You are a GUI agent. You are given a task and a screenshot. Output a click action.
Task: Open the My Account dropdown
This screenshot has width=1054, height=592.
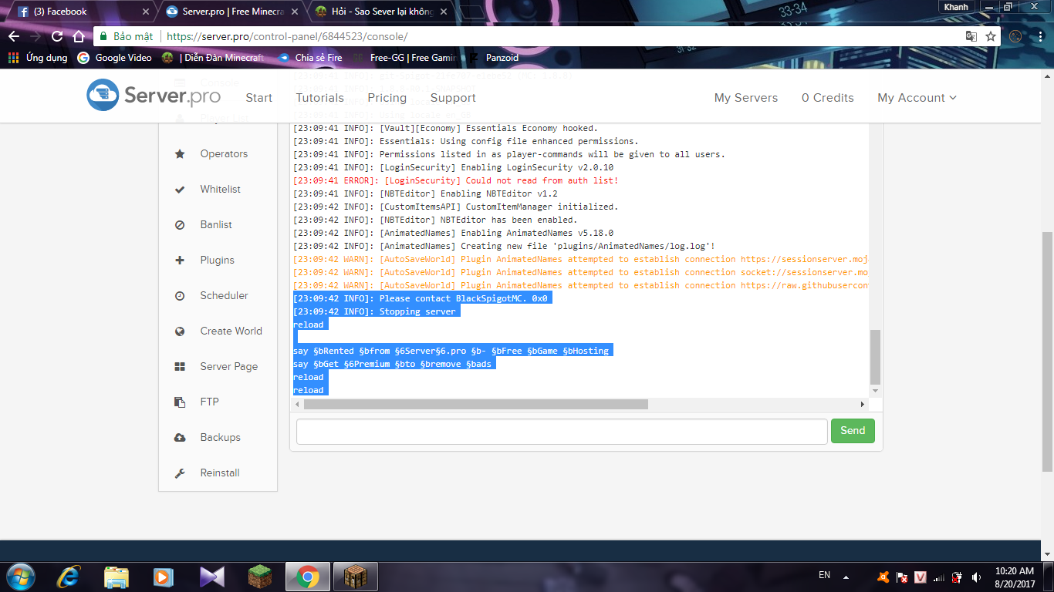(917, 98)
